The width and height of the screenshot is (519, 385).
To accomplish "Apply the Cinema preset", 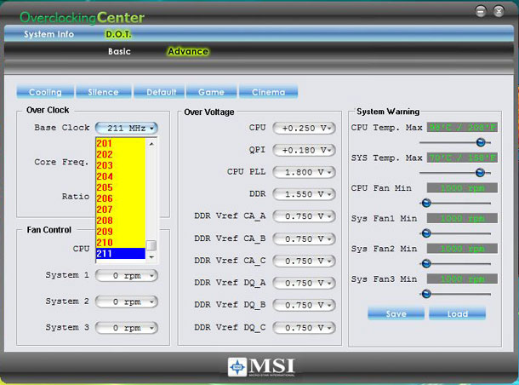I will 268,92.
